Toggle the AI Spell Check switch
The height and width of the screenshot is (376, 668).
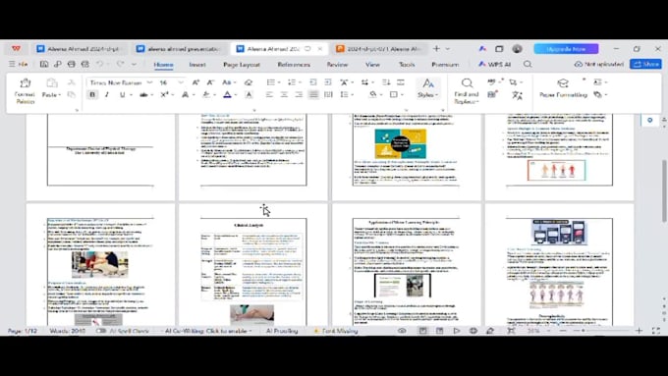(101, 331)
